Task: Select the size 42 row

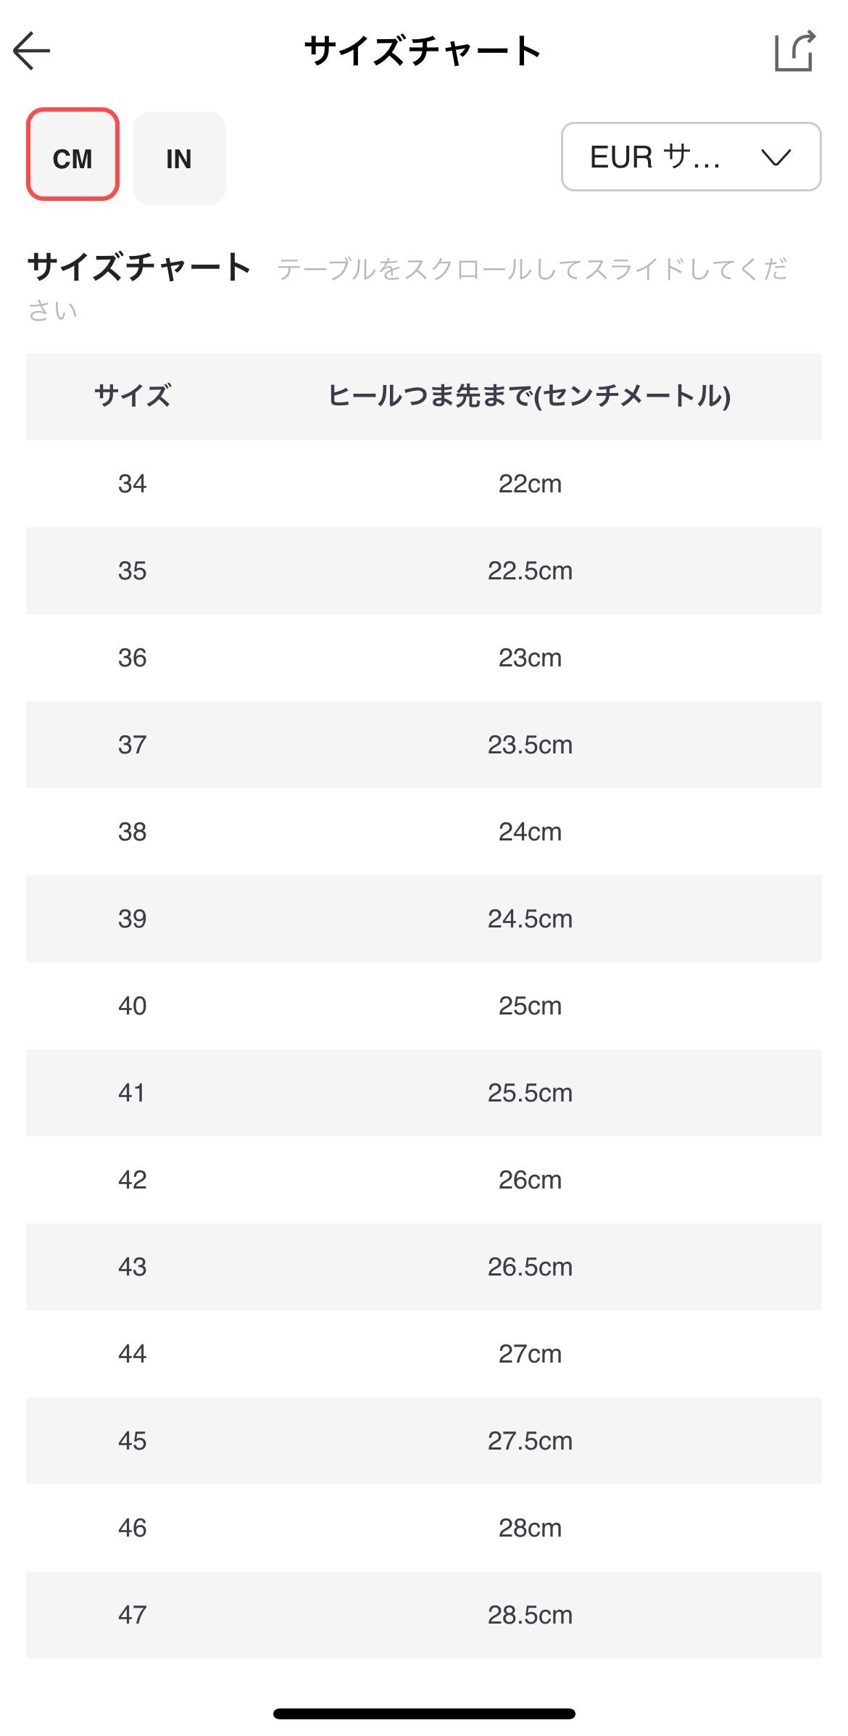Action: 424,1180
